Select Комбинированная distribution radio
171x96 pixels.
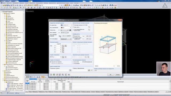[83, 62]
